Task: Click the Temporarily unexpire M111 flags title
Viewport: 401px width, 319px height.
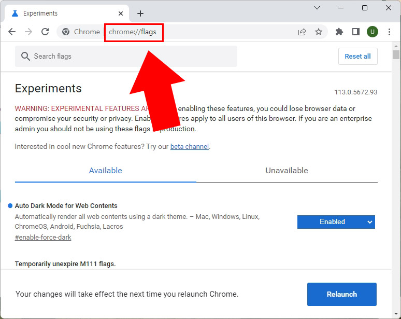Action: pos(65,263)
